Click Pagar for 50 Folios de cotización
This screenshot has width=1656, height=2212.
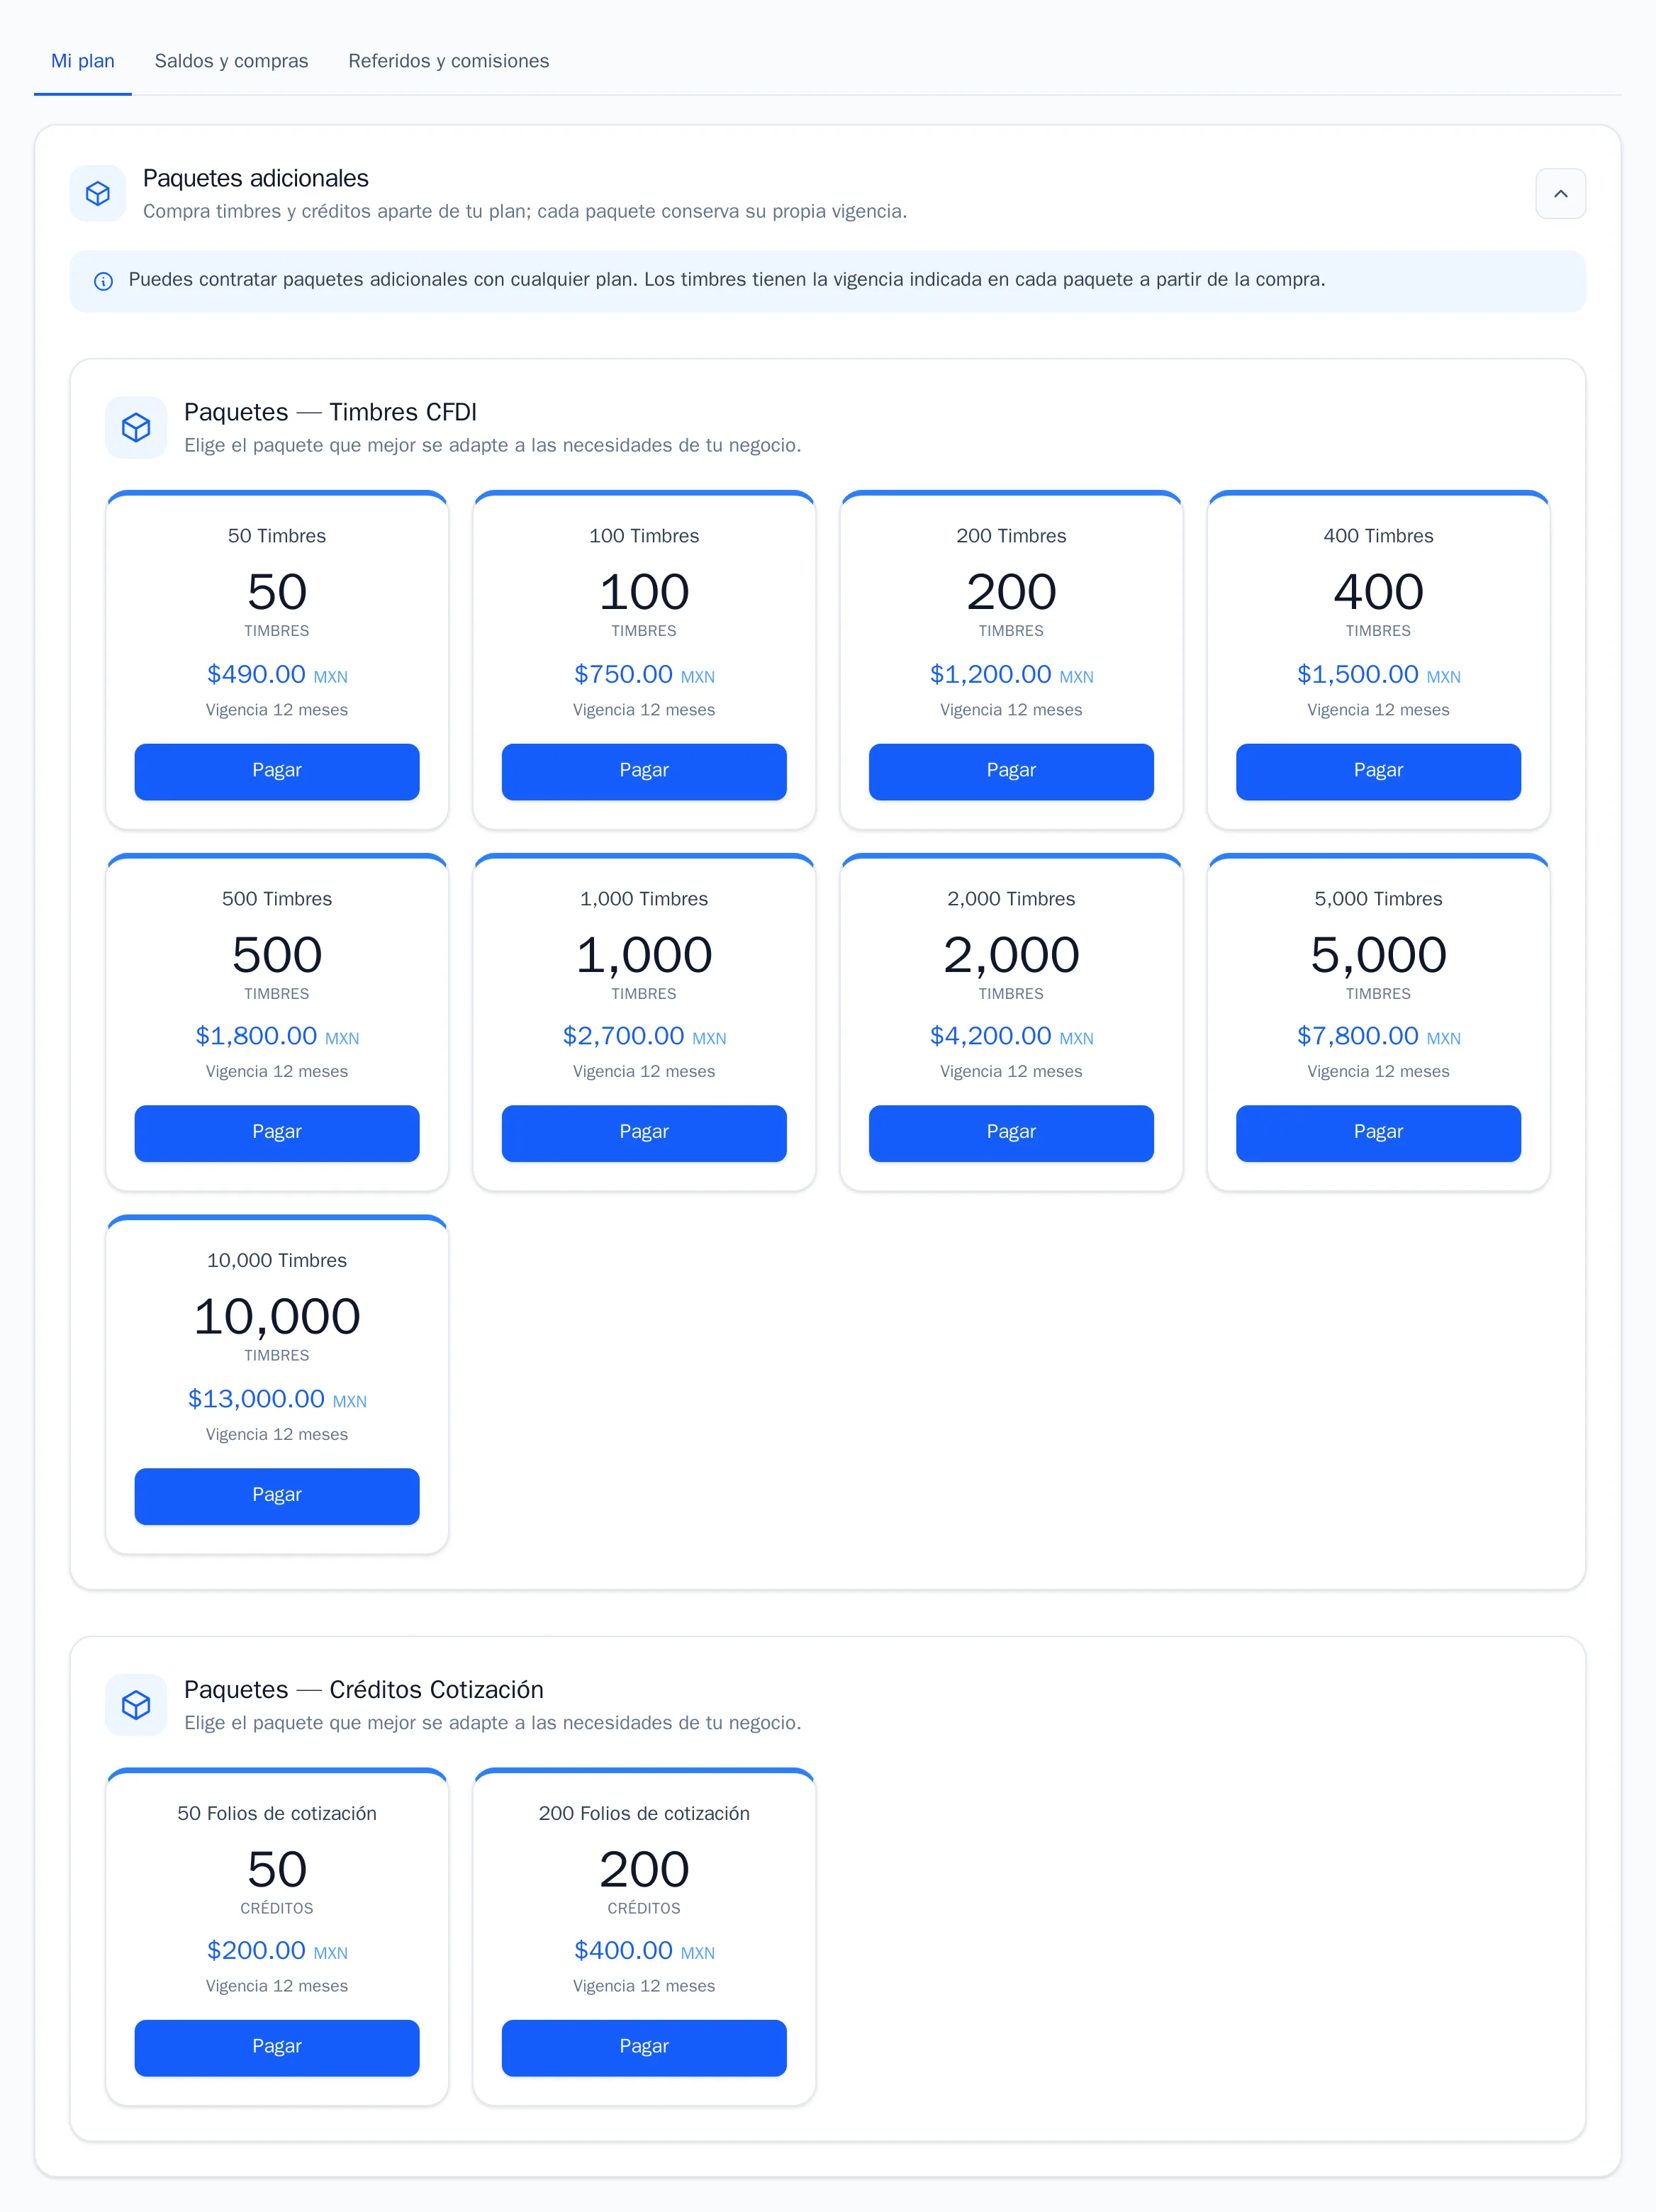(x=277, y=2048)
